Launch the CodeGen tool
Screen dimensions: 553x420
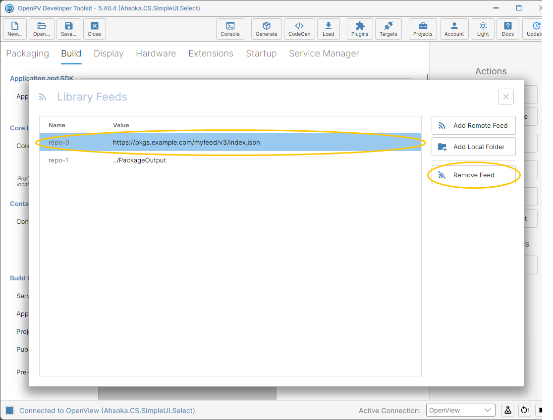point(299,29)
